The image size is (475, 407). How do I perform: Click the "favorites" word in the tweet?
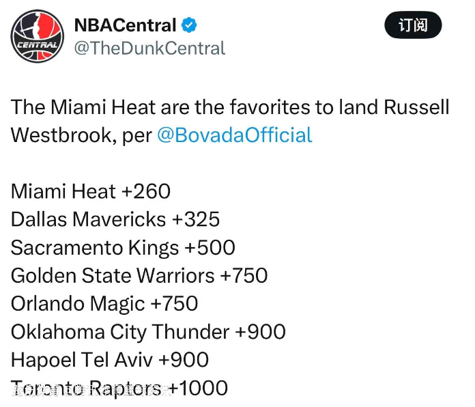pos(270,107)
